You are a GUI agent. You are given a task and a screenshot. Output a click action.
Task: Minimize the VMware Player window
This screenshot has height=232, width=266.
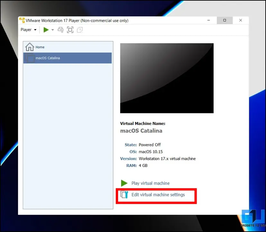pyautogui.click(x=209, y=20)
